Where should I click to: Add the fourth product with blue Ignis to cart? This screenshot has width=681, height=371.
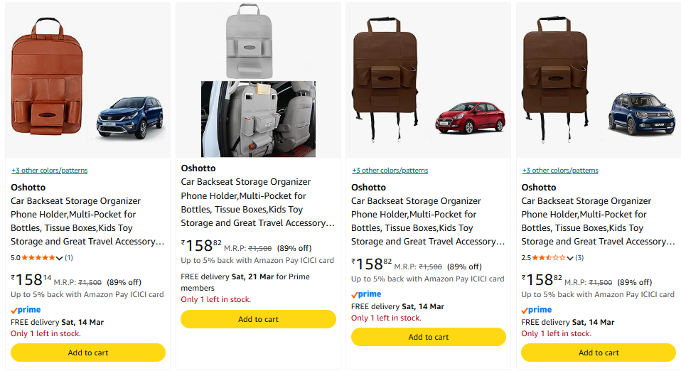tap(599, 353)
